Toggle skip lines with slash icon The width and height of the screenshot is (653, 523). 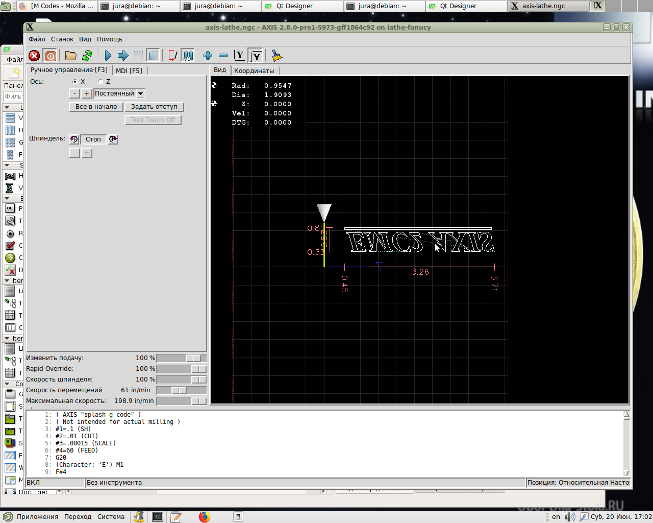click(173, 56)
